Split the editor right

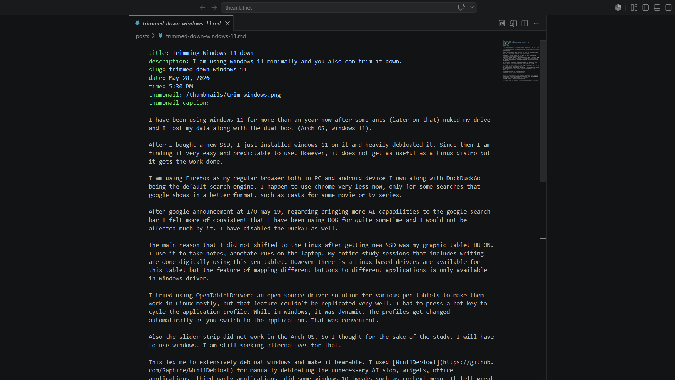525,23
